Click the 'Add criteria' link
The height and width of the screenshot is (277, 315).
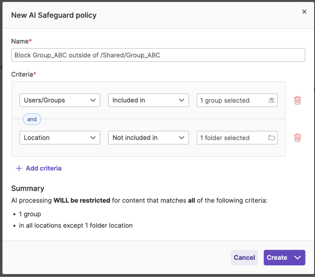43,168
